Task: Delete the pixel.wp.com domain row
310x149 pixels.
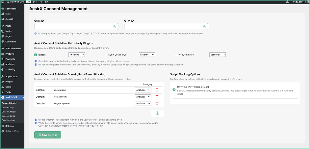Action: click(157, 90)
